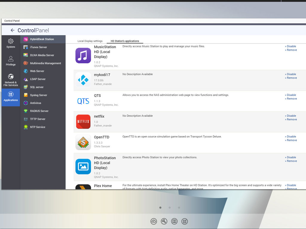This screenshot has width=306, height=229.
Task: Click the MusicStation HD app icon
Action: [83, 55]
